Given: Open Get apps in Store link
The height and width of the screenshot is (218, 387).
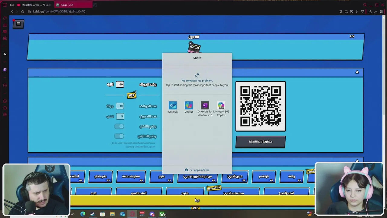Looking at the screenshot, I should [x=197, y=170].
